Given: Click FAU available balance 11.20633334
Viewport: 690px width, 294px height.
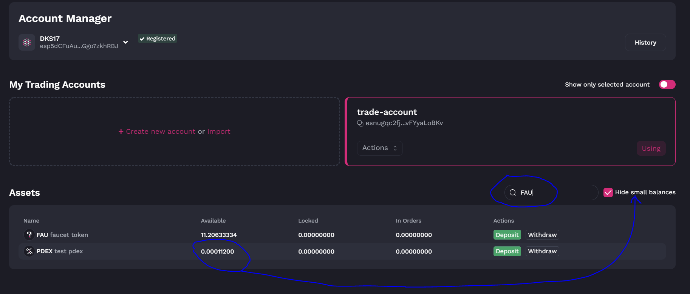Looking at the screenshot, I should point(219,235).
